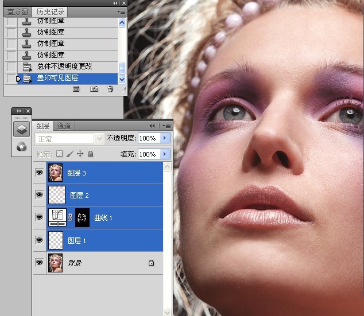Switch to the 直方图 tab
The width and height of the screenshot is (364, 316).
coord(18,12)
